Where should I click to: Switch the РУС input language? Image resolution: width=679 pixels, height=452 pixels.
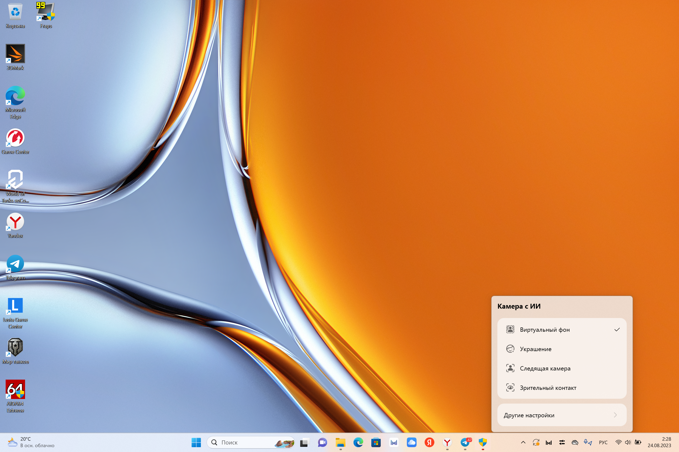coord(603,443)
